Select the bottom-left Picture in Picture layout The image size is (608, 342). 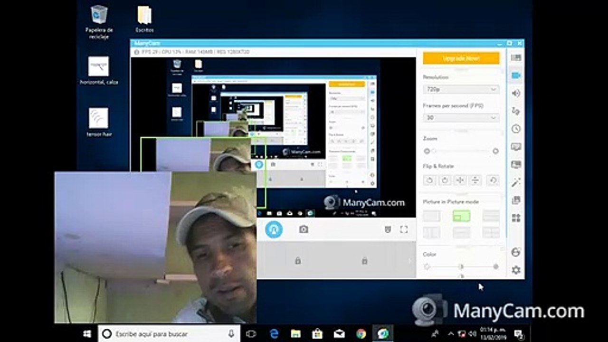(431, 232)
